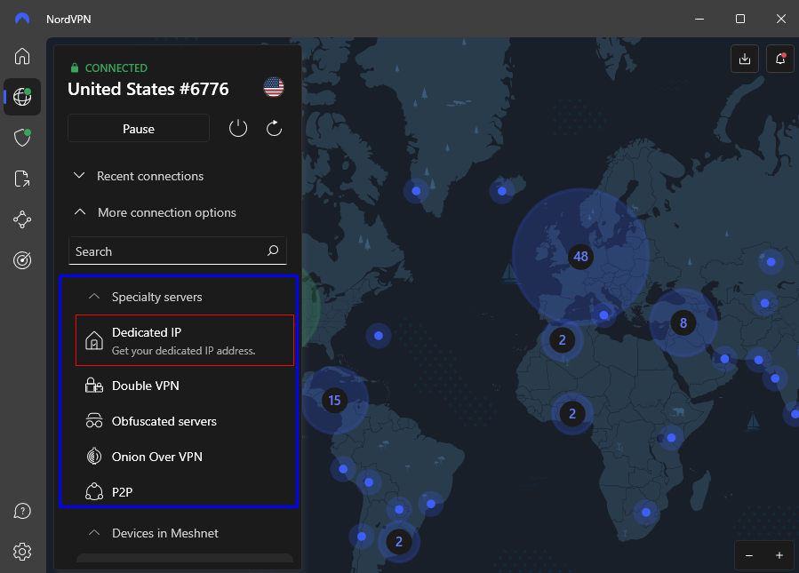Open Meshnet icon in sidebar
Image resolution: width=799 pixels, height=573 pixels.
[22, 219]
